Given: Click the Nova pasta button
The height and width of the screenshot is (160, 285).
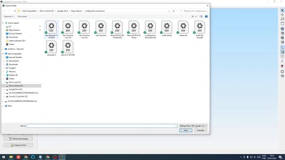Looking at the screenshot, I should tap(22, 16).
